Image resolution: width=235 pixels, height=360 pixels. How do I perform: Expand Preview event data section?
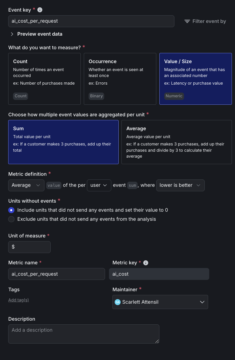tap(12, 34)
